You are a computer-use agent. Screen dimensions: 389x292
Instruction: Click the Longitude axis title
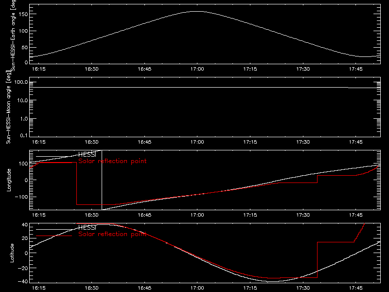[x=9, y=180]
